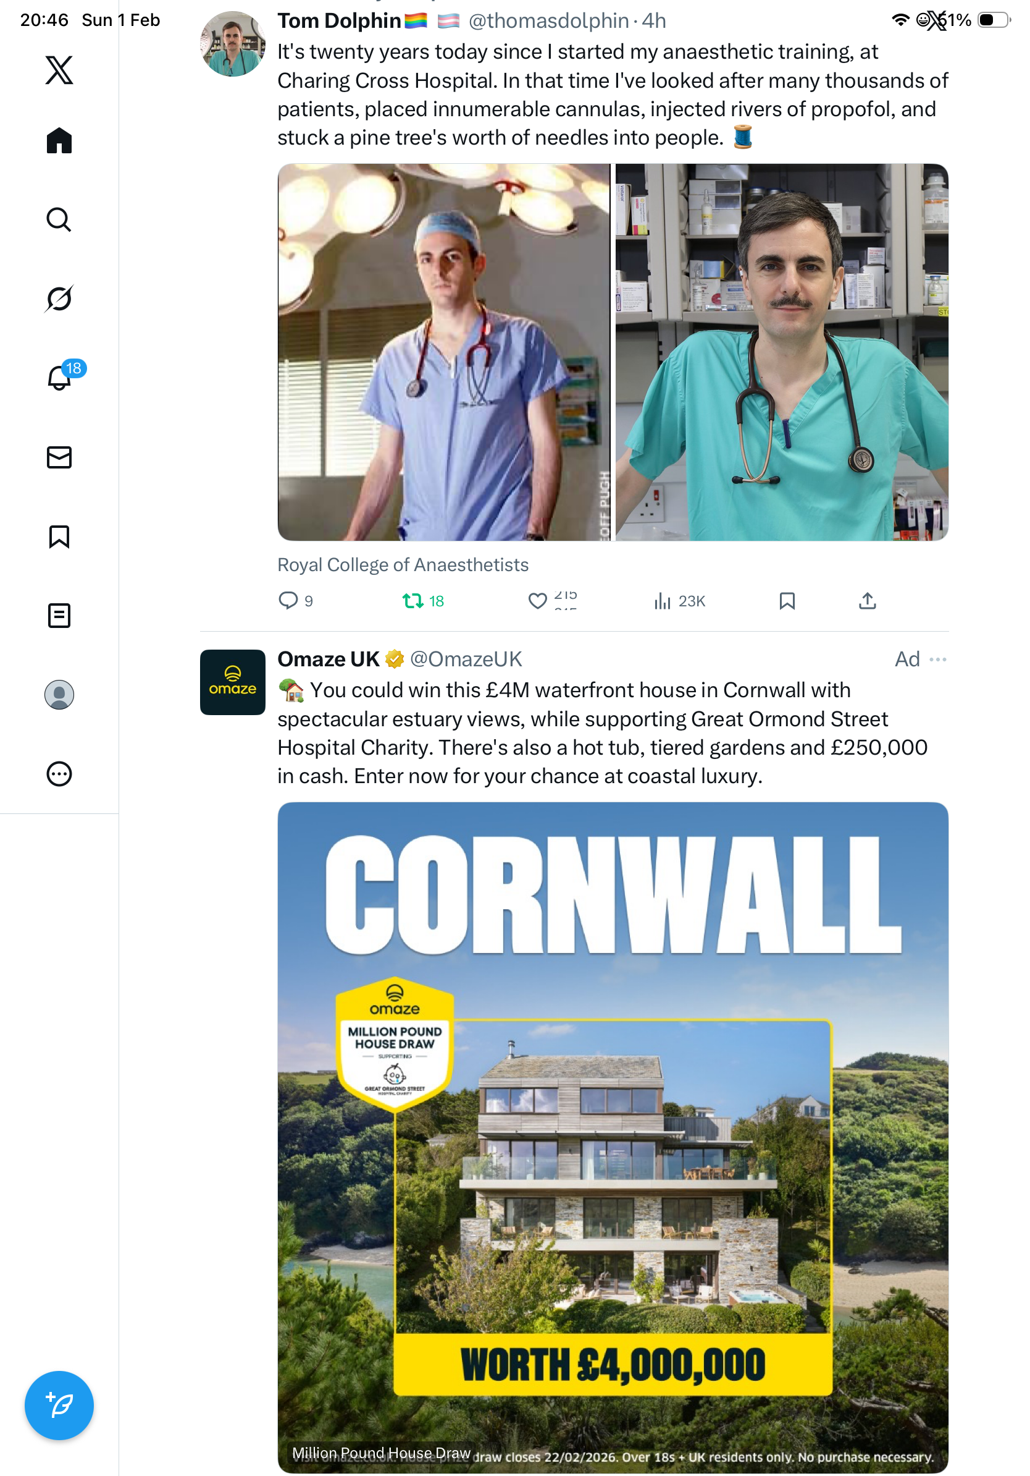1030x1476 pixels.
Task: Open the Search magnifier in sidebar
Action: point(59,219)
